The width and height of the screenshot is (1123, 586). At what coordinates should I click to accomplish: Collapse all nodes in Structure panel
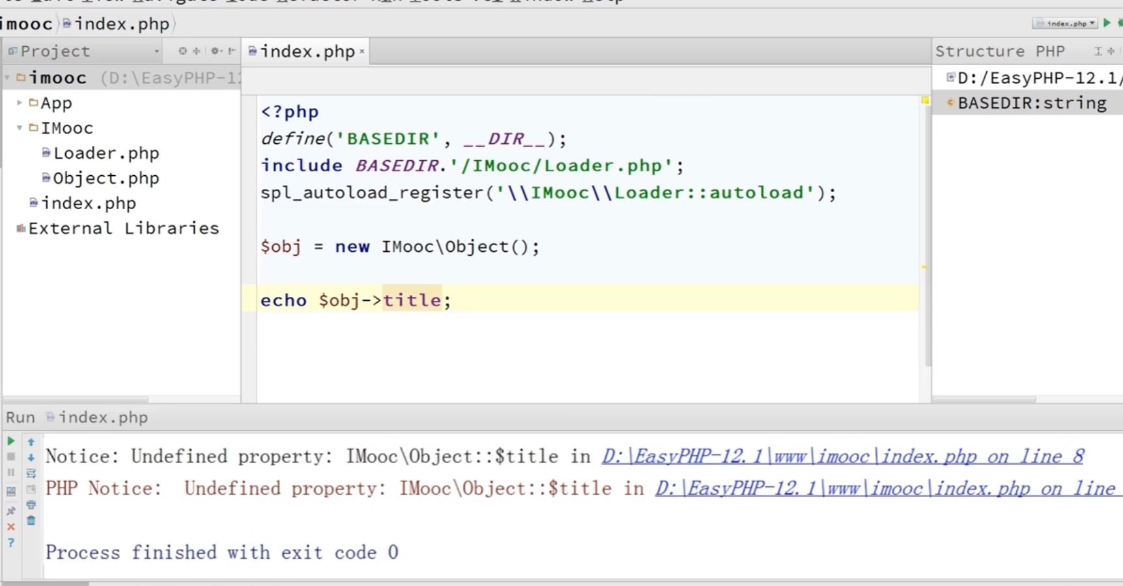[1111, 51]
